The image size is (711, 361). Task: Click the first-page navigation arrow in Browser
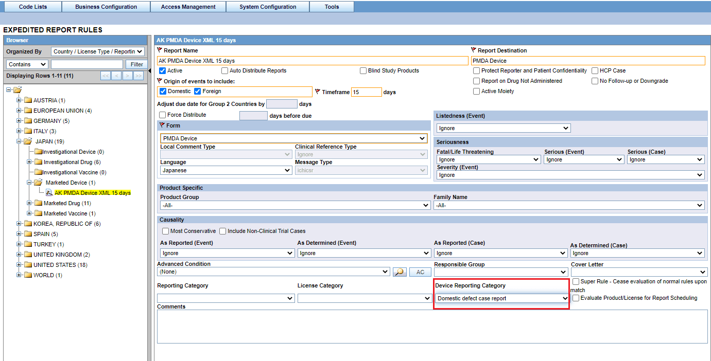click(x=106, y=76)
